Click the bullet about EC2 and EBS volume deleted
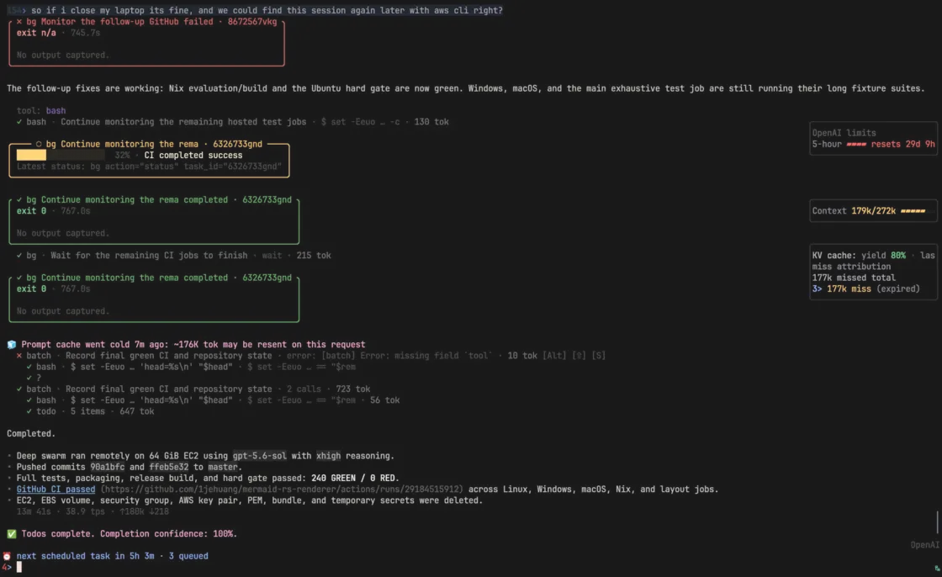The image size is (942, 577). pos(249,500)
